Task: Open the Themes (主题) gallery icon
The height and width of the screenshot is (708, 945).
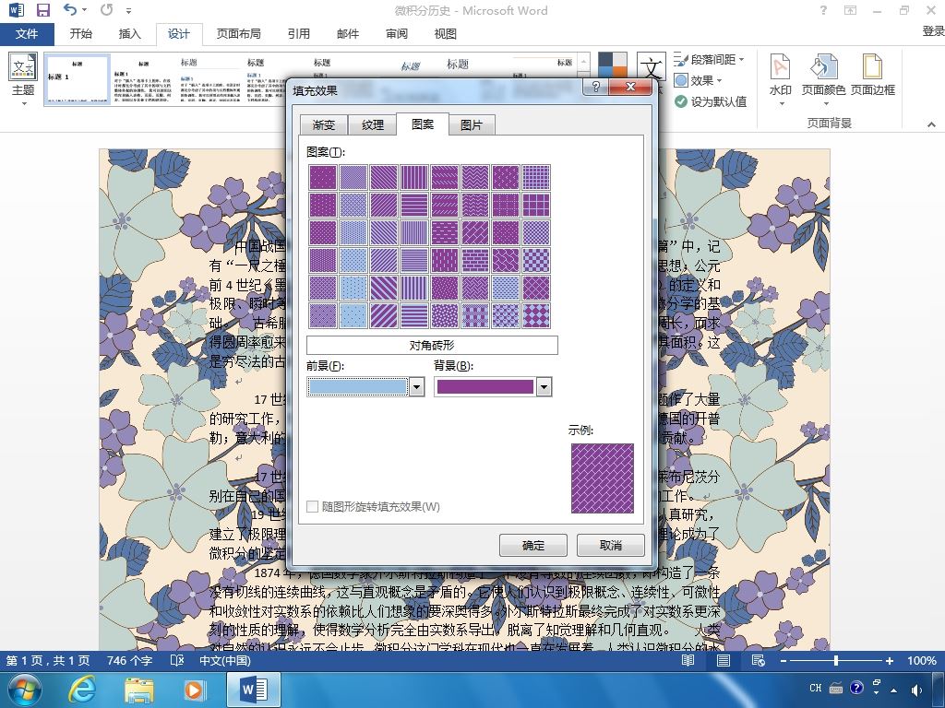Action: click(23, 66)
